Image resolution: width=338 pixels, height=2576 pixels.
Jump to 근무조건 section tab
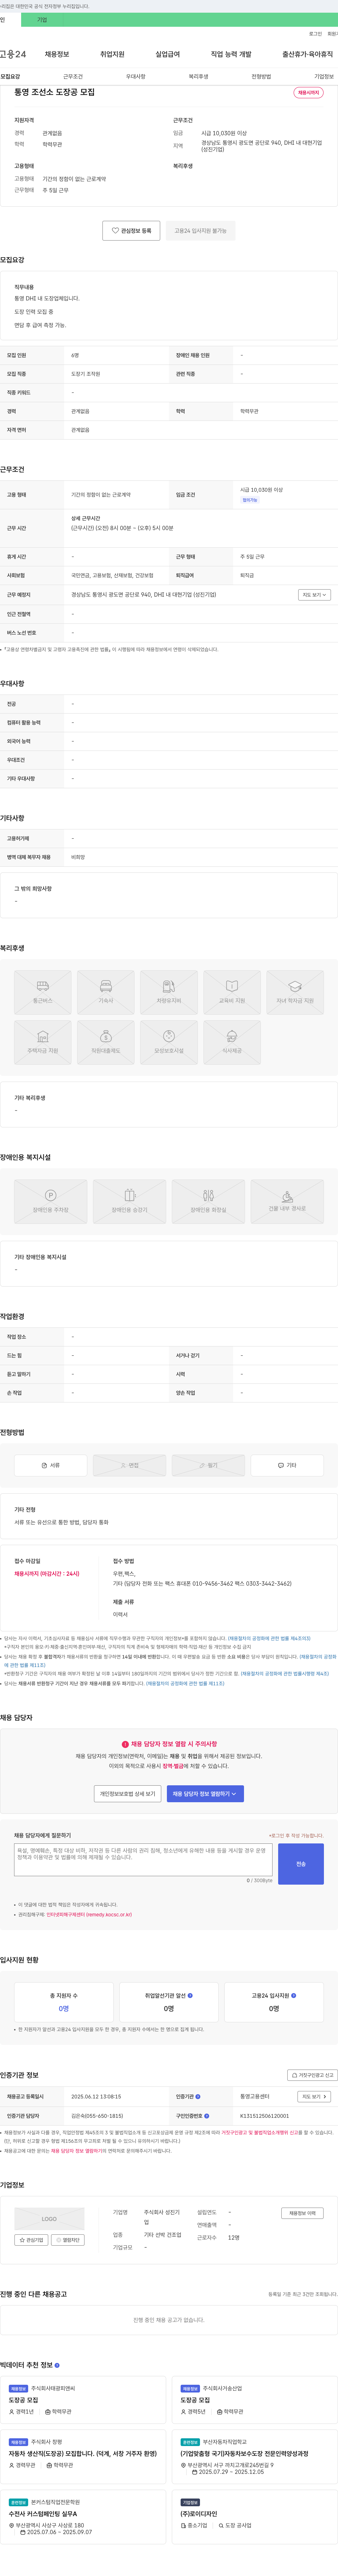click(73, 76)
